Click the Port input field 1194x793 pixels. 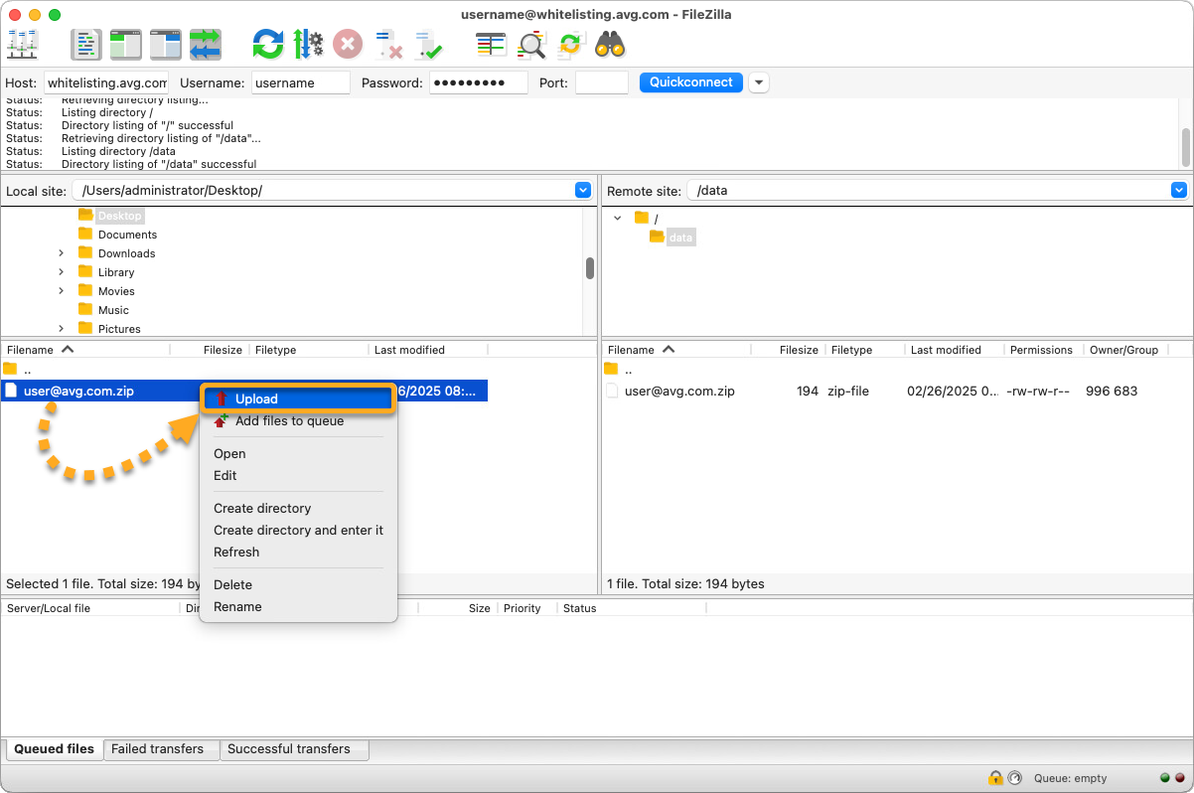[601, 83]
